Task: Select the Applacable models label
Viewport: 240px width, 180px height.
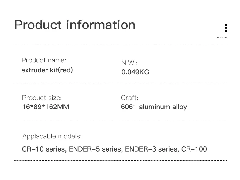Action: [52, 136]
